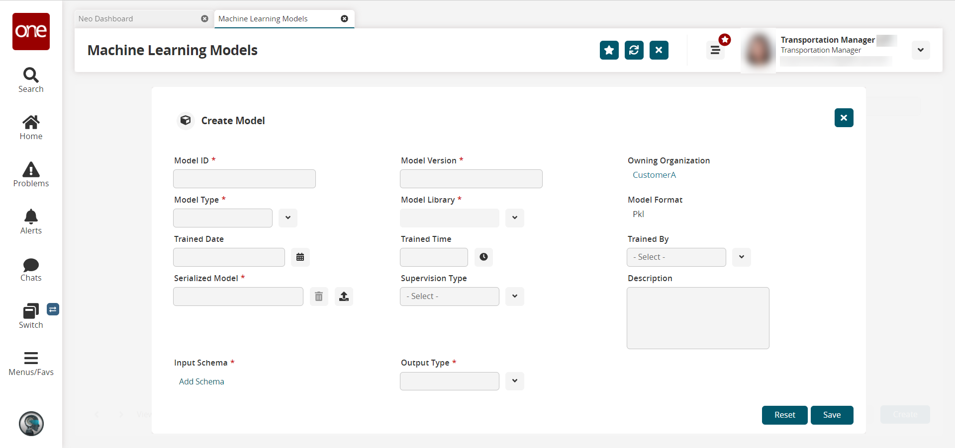
Task: Close the Create Model dialog
Action: point(844,118)
